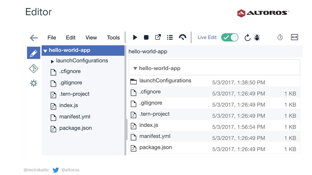This screenshot has height=175, width=312.
Task: Select index.js in the file tree
Action: (69, 106)
